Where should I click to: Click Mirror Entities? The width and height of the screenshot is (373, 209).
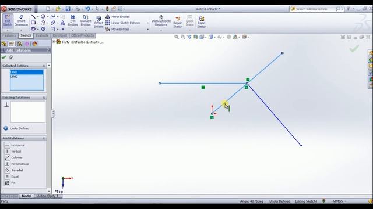coord(118,17)
